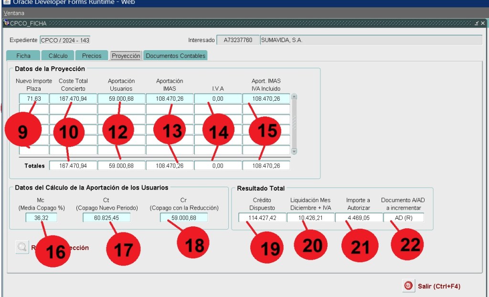This screenshot has width=489, height=297.
Task: Click the CPCO_FICHA window title icon
Action: pos(6,23)
